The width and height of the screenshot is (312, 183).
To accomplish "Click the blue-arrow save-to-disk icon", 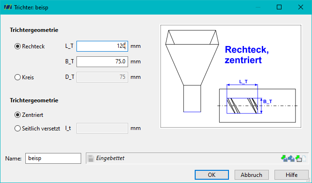I will point(291,159).
